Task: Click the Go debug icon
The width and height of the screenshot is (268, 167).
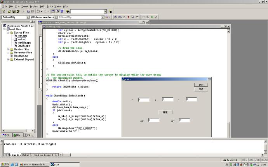Action: click(132, 17)
